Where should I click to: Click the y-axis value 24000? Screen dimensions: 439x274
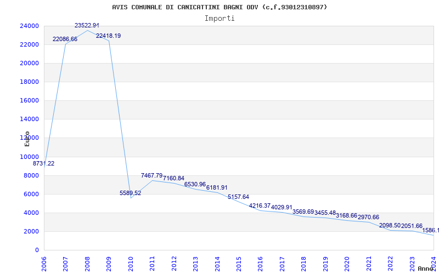point(29,26)
